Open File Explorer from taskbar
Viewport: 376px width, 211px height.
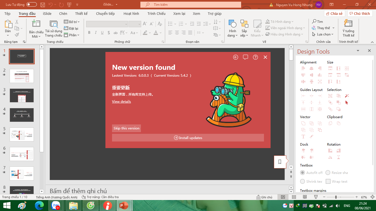click(x=73, y=206)
